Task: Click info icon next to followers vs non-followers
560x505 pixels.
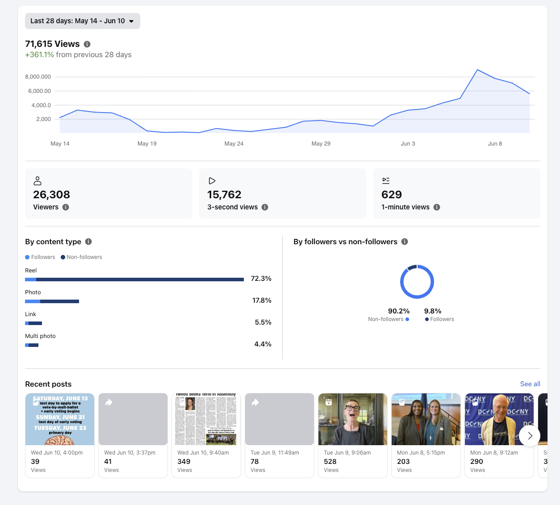Action: [405, 242]
